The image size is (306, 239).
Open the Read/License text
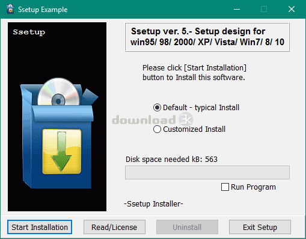pyautogui.click(x=114, y=227)
